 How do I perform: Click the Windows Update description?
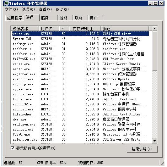(x=116, y=79)
